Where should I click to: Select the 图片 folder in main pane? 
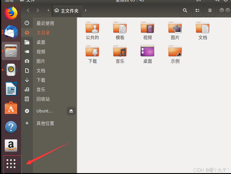click(175, 31)
